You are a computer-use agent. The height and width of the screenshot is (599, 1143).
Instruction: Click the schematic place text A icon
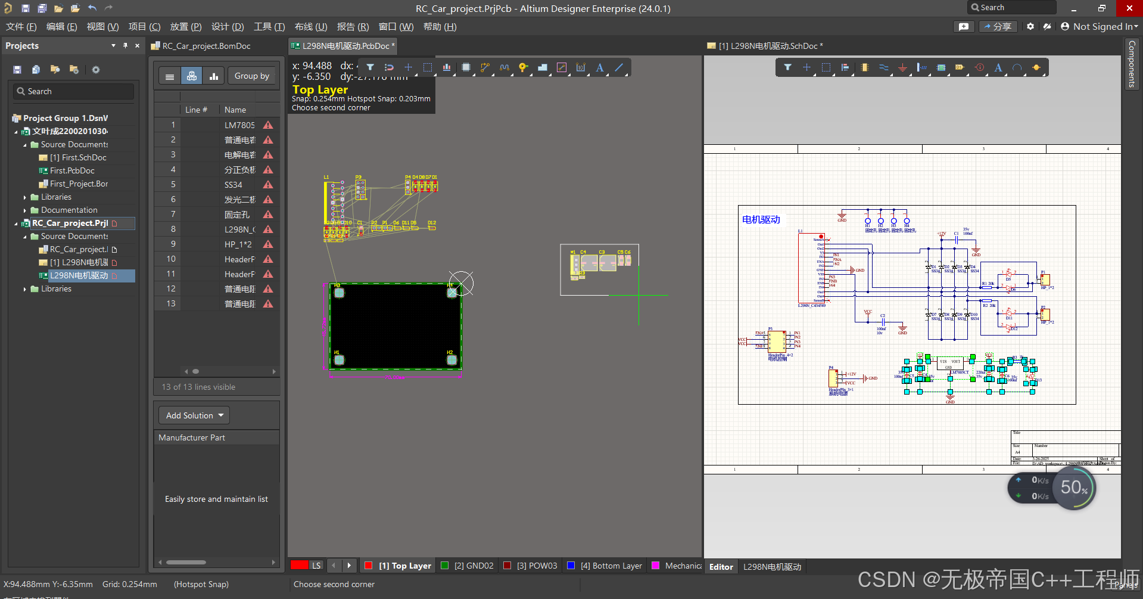998,67
